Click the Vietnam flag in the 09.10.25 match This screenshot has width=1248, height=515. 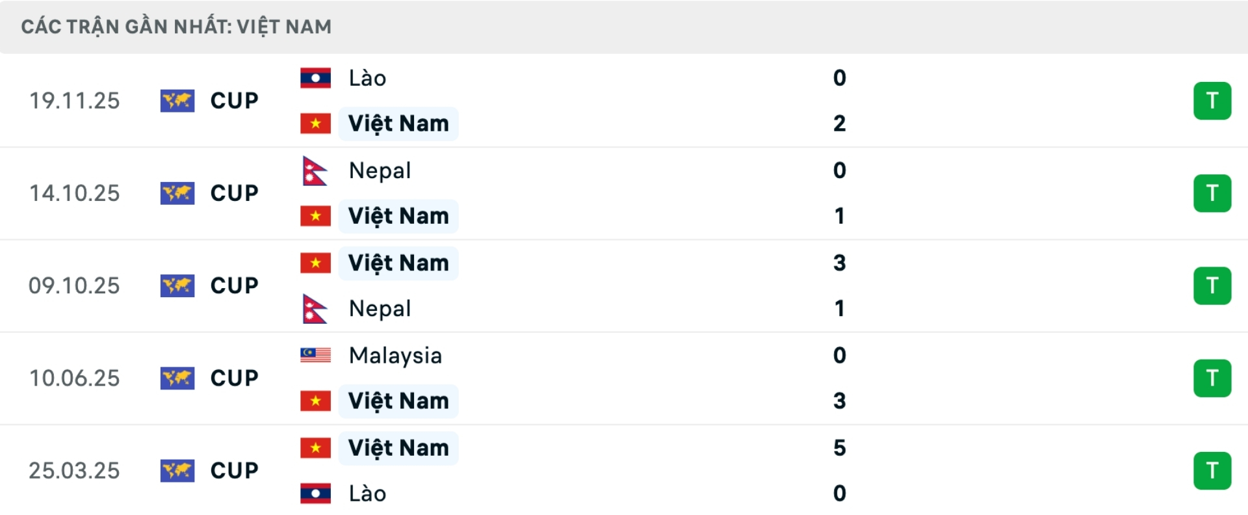[x=315, y=263]
